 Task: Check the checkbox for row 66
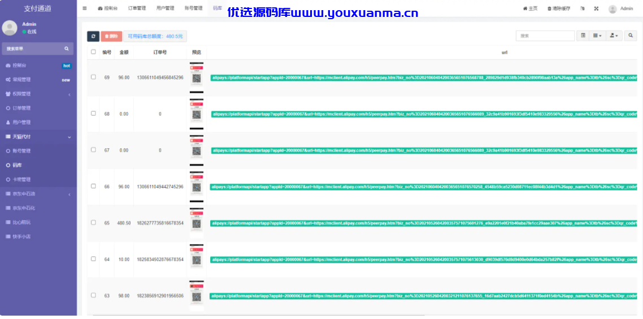point(93,186)
